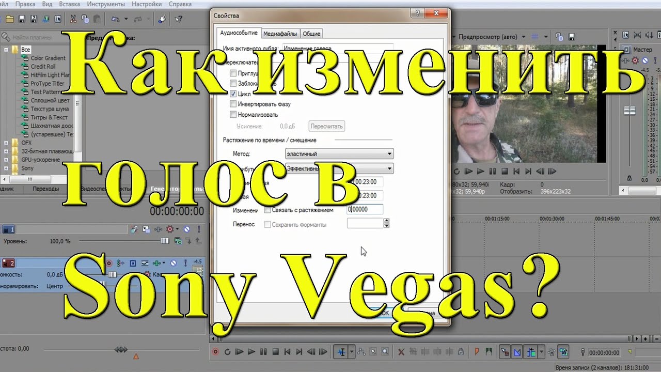Image resolution: width=661 pixels, height=372 pixels.
Task: Enable the Нормализовать checkbox
Action: [x=233, y=114]
